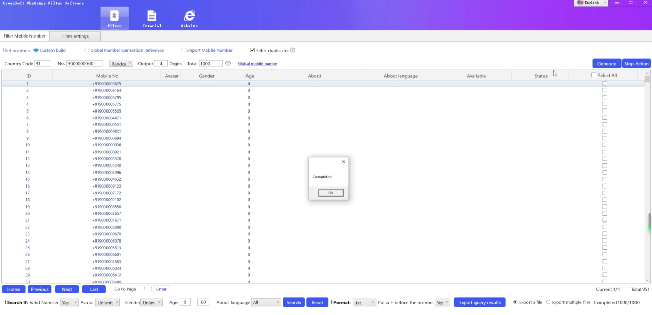This screenshot has width=652, height=315.
Task: Open the Avatar filter dropdown
Action: [x=107, y=302]
